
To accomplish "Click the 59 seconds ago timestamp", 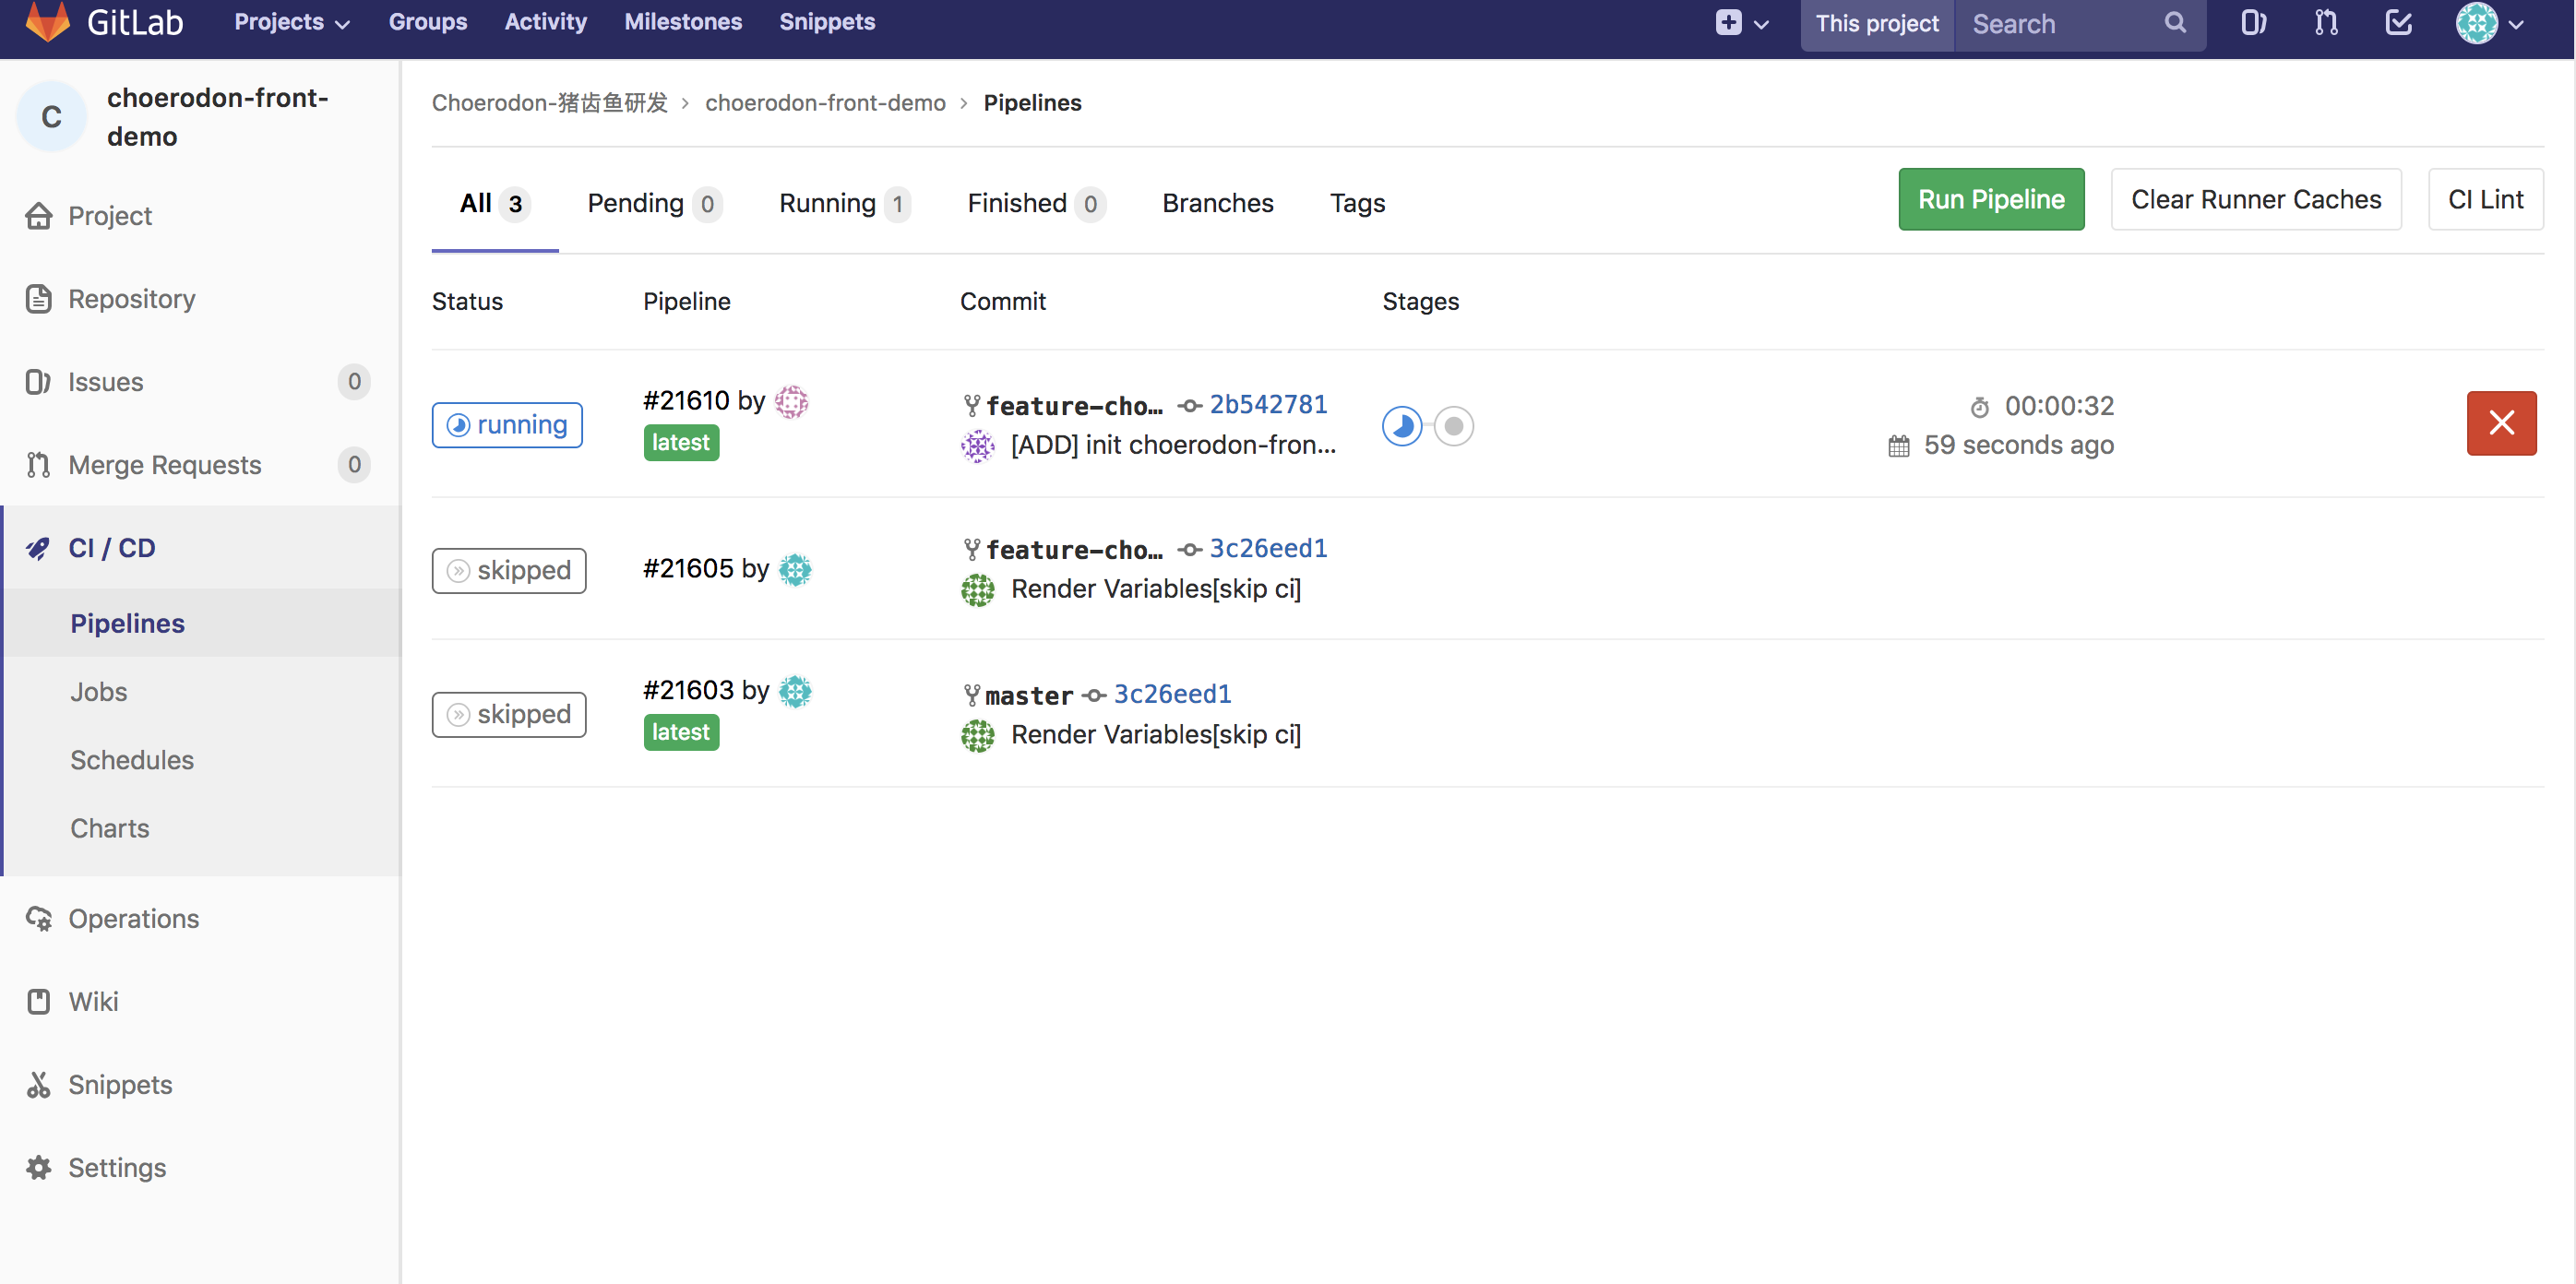I will (2018, 444).
